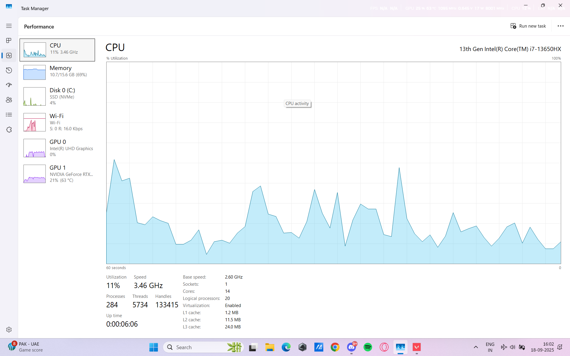Open the Startup apps page icon
This screenshot has width=570, height=356.
click(x=9, y=85)
